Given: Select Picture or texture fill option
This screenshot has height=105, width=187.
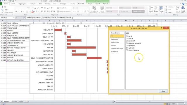Looking at the screenshot, I should click(127, 43).
